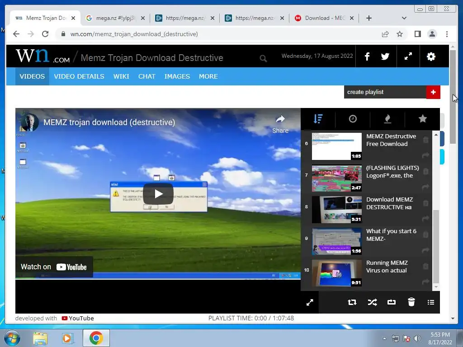Click the wn.com logo
The height and width of the screenshot is (347, 463).
click(43, 56)
